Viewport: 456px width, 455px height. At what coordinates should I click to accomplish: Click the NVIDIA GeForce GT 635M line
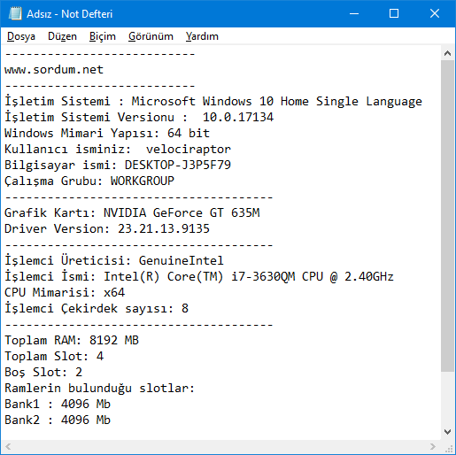tap(132, 213)
